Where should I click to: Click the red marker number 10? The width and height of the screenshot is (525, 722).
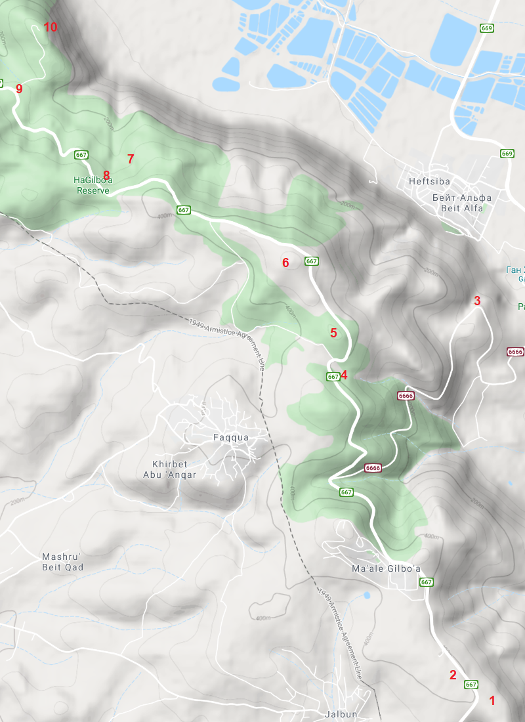click(50, 27)
